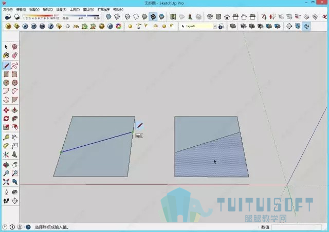
Task: Switch to Front view house icon
Action: click(x=227, y=17)
